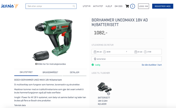Switch to the Om utstyret tab

[x=26, y=72]
